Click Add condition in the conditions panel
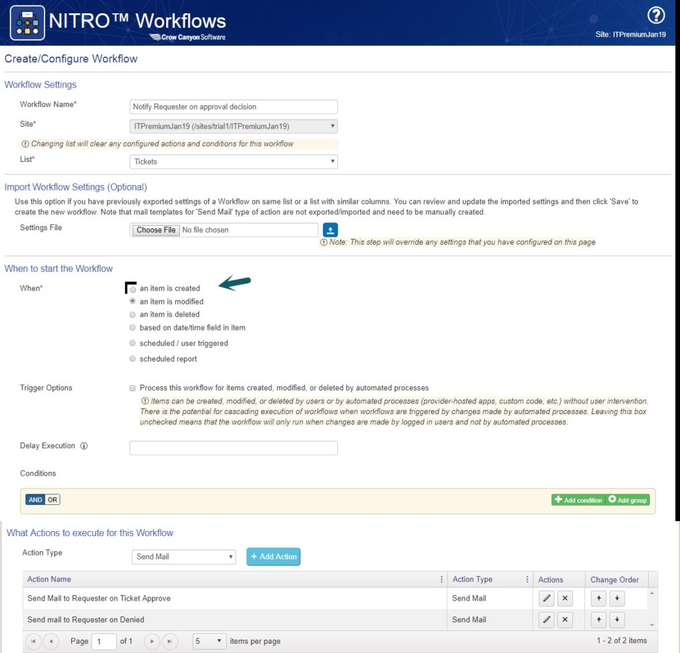This screenshot has height=653, width=680. pyautogui.click(x=576, y=500)
